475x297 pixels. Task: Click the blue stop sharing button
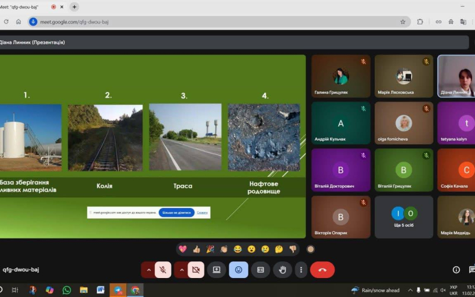pyautogui.click(x=176, y=213)
